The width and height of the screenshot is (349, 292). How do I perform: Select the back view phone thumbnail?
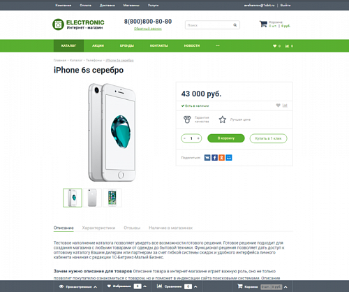(92, 198)
